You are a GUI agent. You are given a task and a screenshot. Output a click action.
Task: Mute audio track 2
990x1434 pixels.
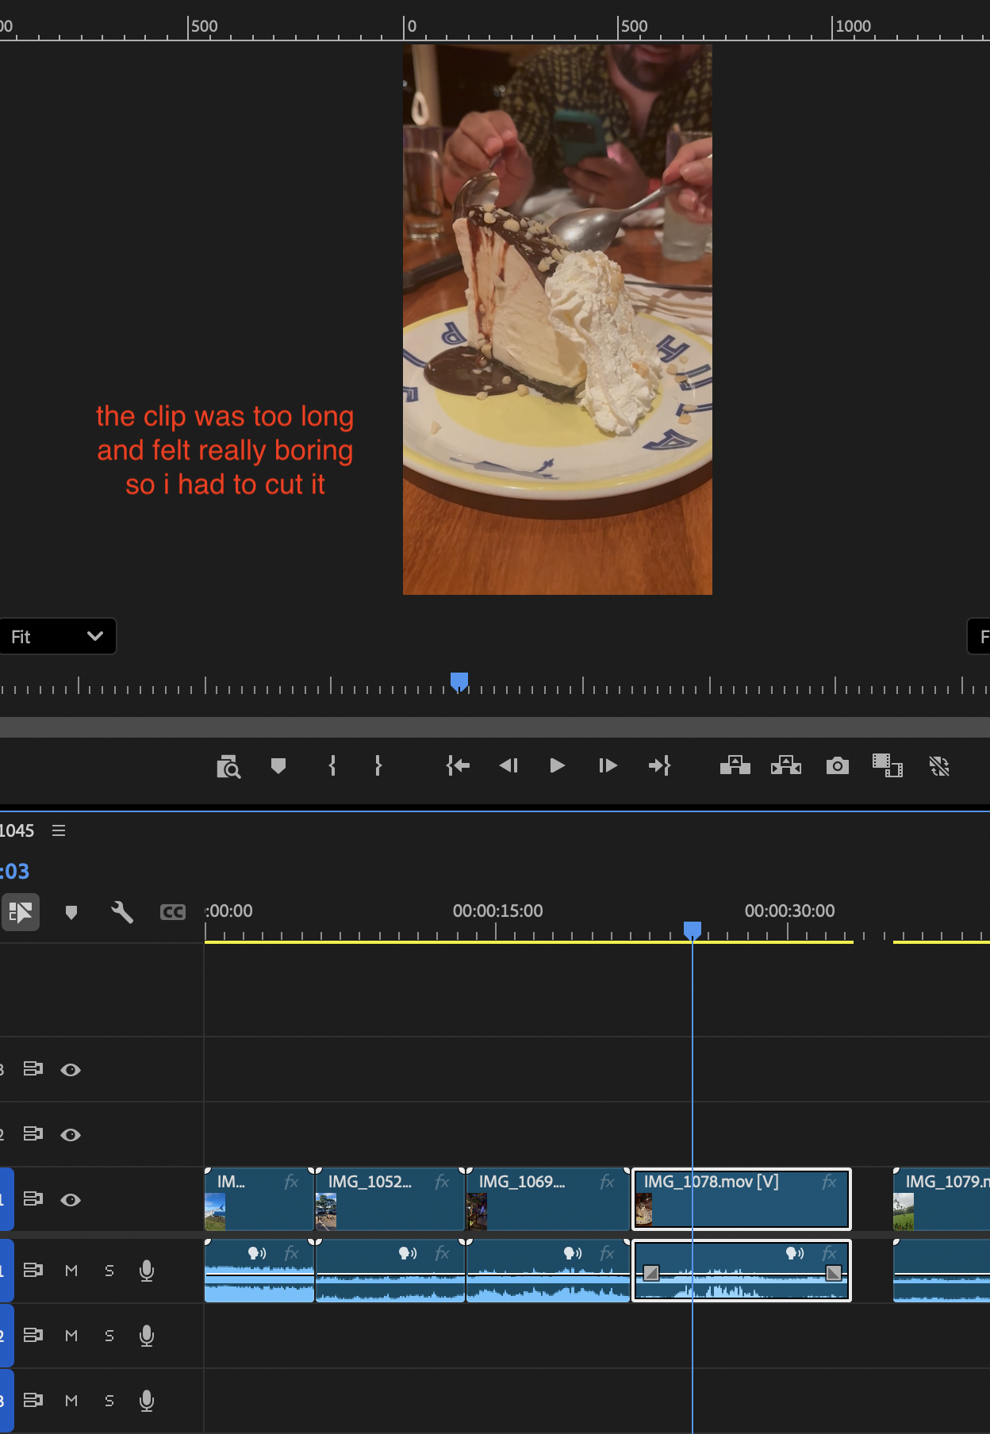(71, 1336)
